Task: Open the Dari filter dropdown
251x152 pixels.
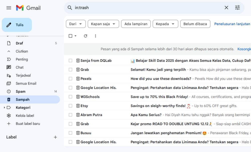Action: pos(76,24)
